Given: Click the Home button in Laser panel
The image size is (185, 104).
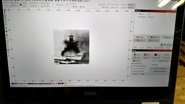Looking at the screenshot, I should (x=136, y=61).
